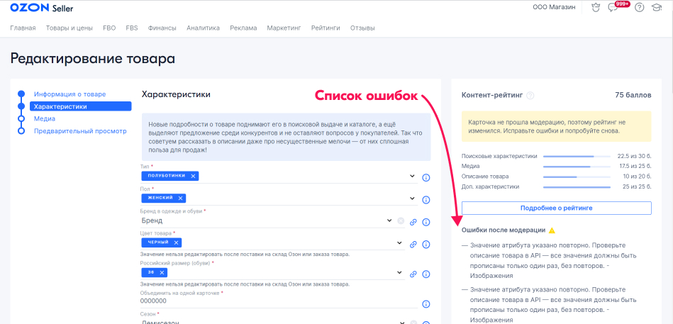
Task: Expand the Тип dropdown
Action: tap(412, 176)
